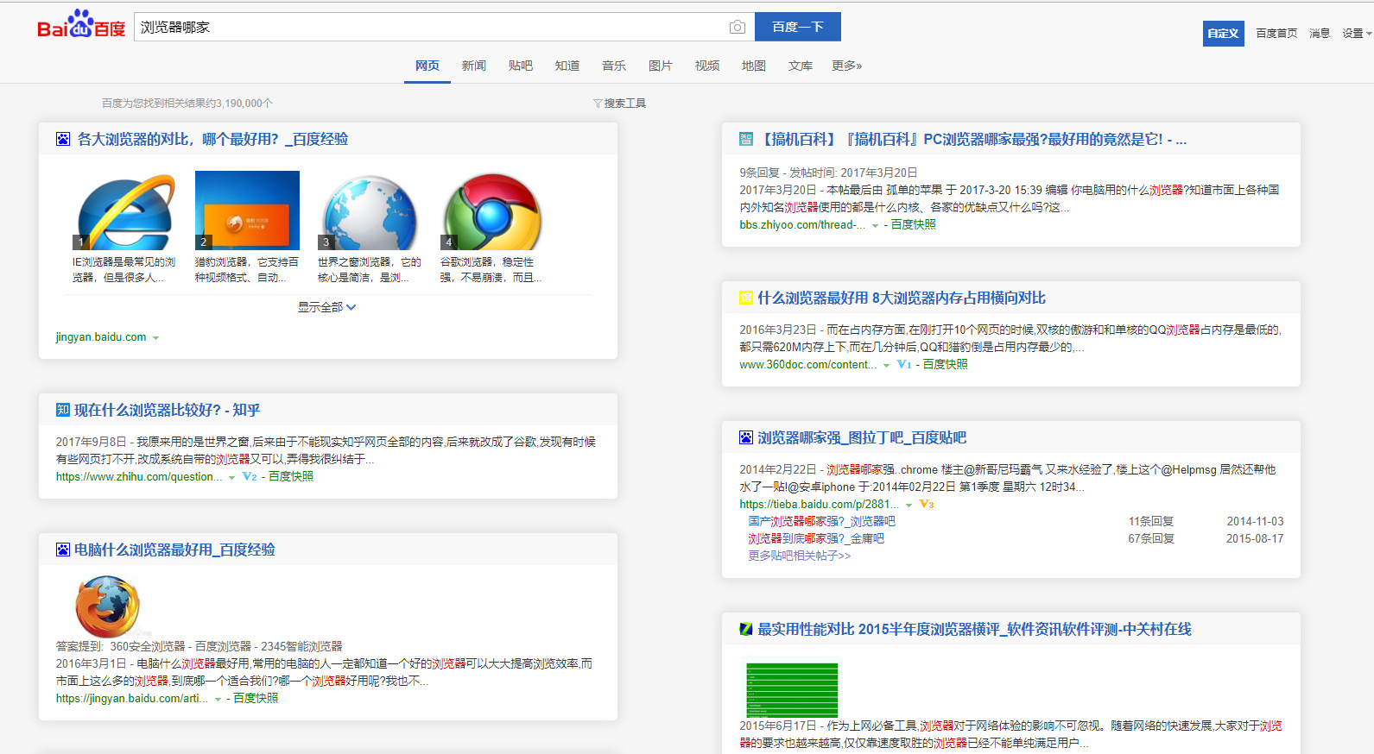Open dropdown arrow next to jingyan.baidu.com

click(156, 338)
